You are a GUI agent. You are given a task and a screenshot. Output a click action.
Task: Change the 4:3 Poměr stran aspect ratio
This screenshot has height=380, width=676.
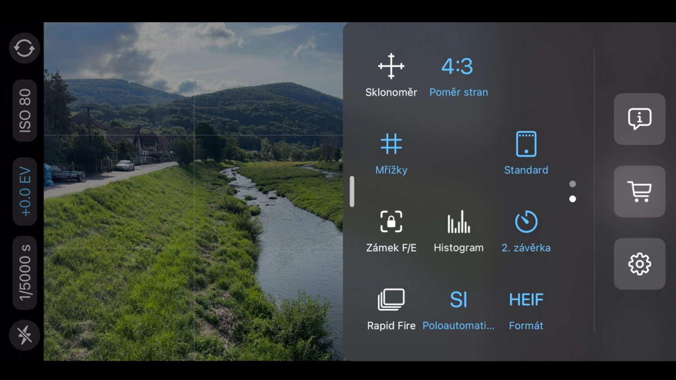[x=458, y=75]
